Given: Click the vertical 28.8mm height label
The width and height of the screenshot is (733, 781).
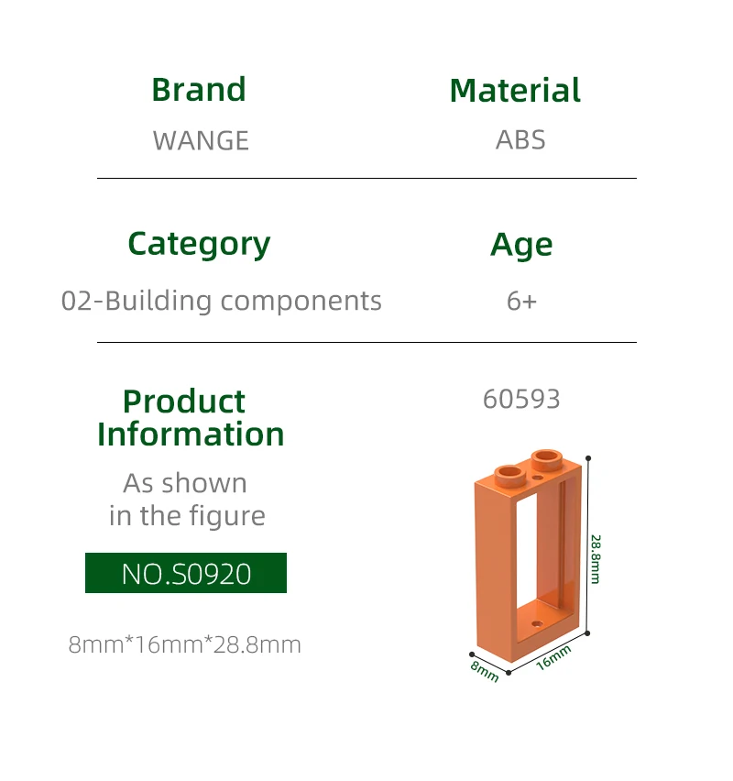Looking at the screenshot, I should (595, 557).
